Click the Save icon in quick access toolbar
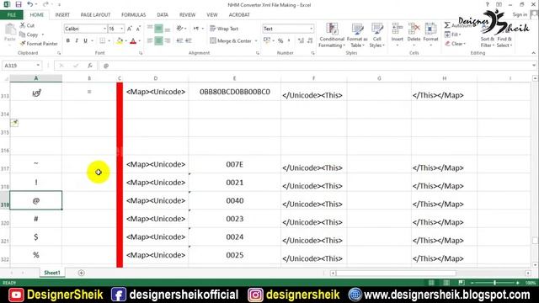This screenshot has width=539, height=303. pyautogui.click(x=19, y=4)
